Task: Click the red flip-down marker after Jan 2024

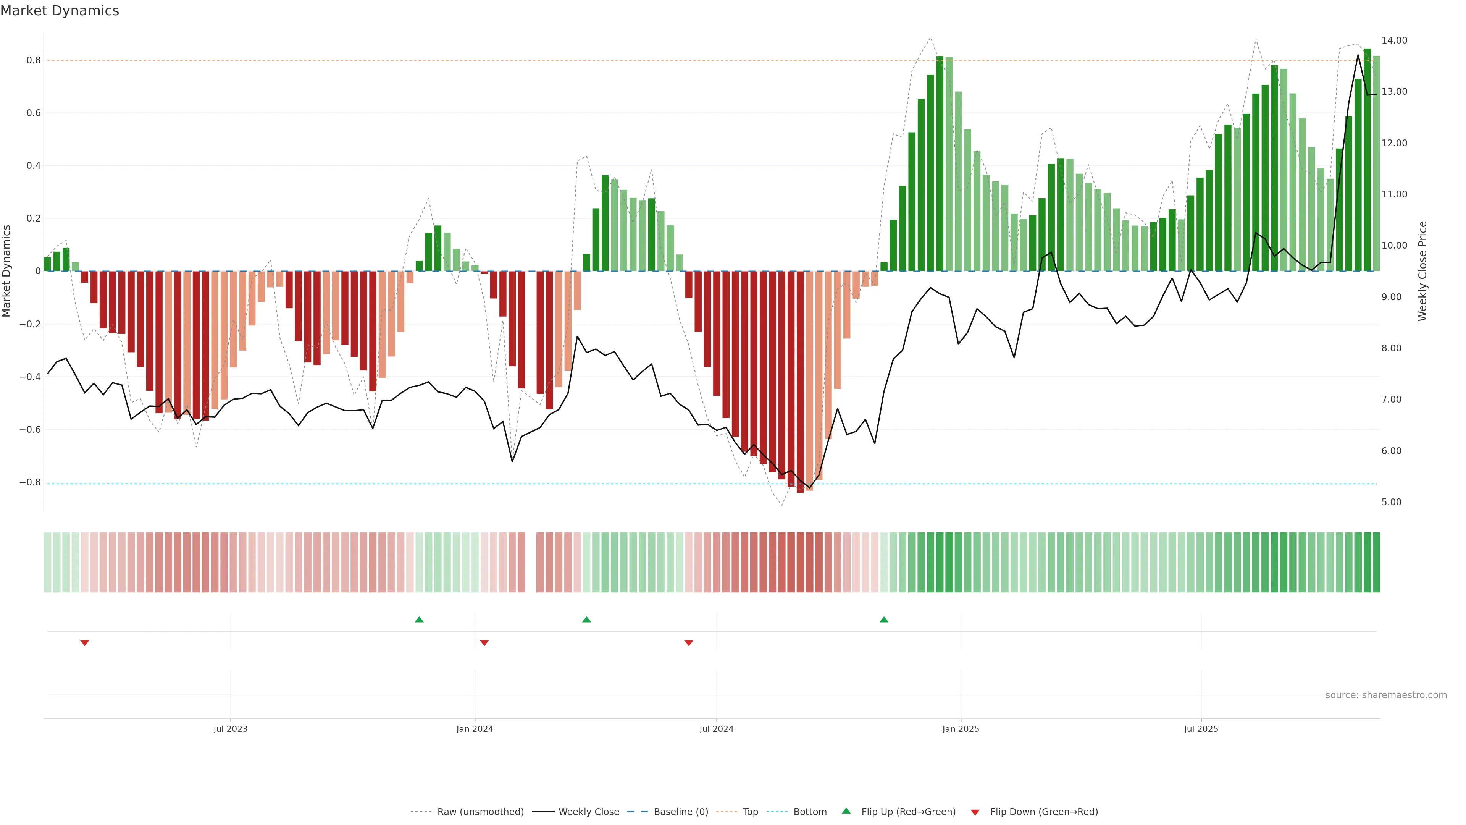Action: [x=484, y=643]
